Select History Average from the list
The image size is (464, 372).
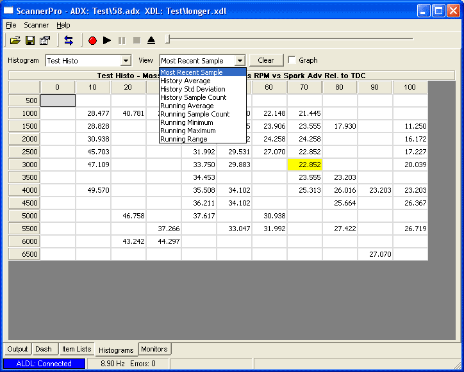pos(185,81)
